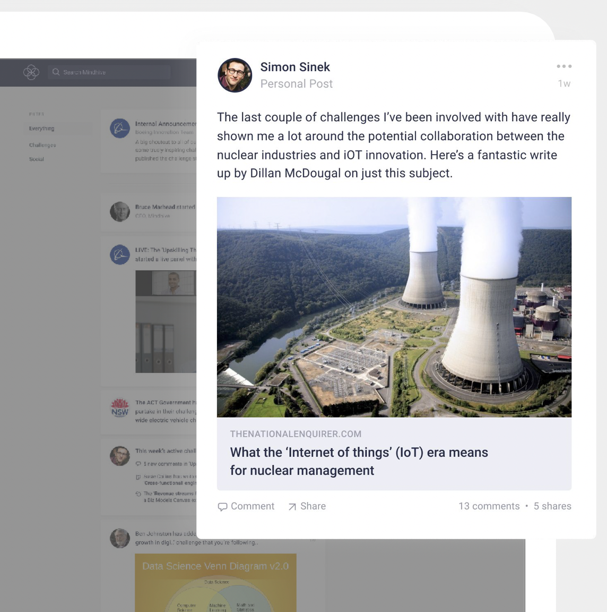Open the IoT nuclear management article title
The width and height of the screenshot is (607, 612).
(359, 461)
